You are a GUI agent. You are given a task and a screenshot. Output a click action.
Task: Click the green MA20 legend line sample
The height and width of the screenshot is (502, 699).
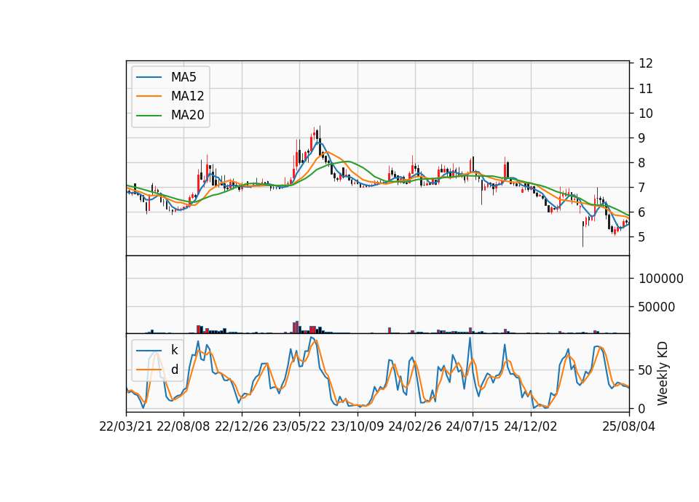149,116
